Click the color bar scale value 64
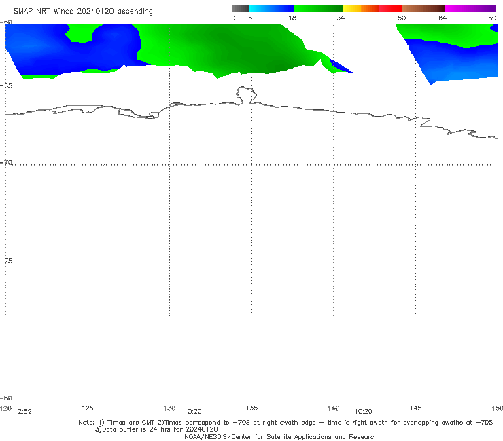 pos(443,18)
